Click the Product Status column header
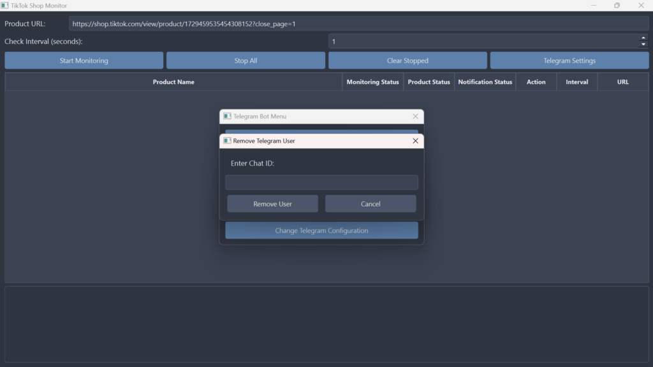653x367 pixels. tap(429, 82)
